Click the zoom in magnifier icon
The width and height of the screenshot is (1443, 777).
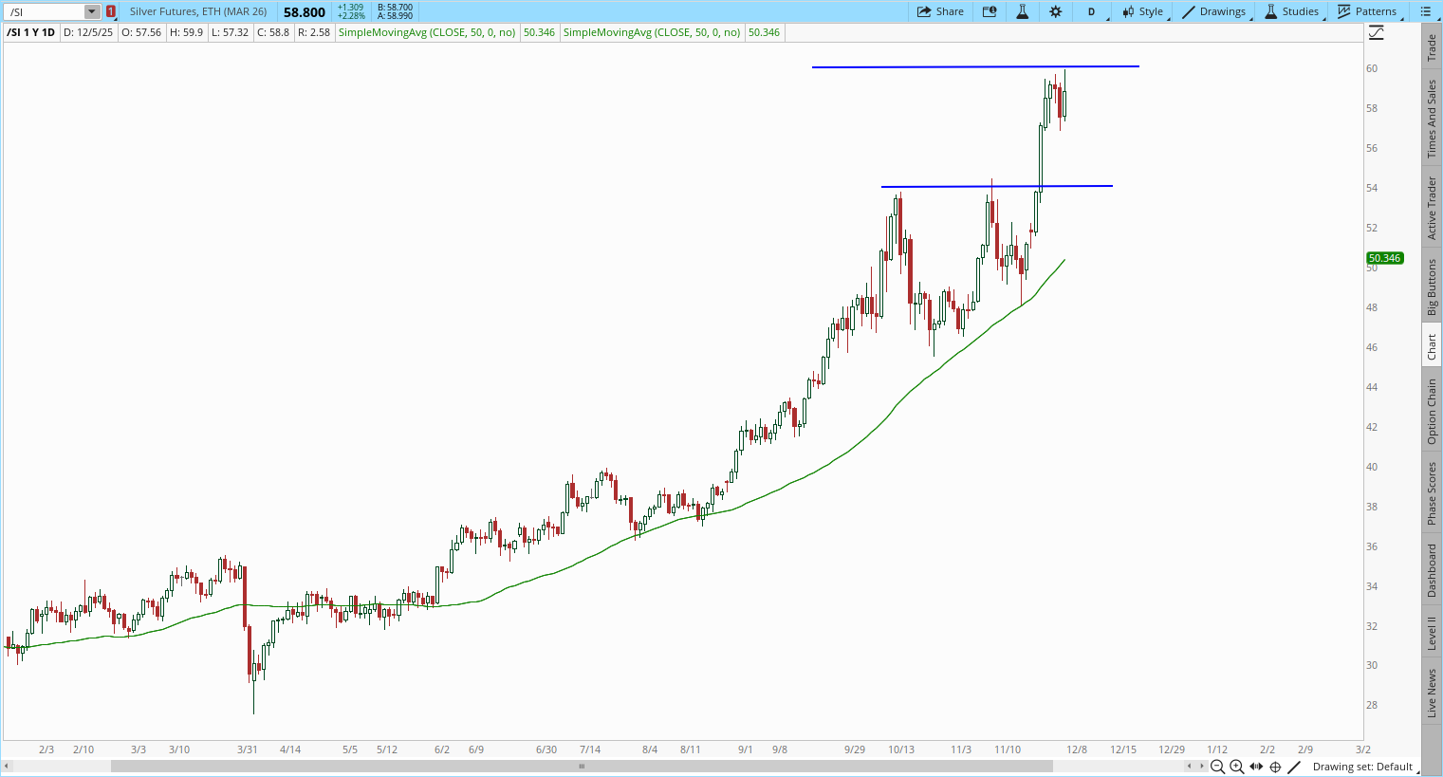pyautogui.click(x=1236, y=767)
